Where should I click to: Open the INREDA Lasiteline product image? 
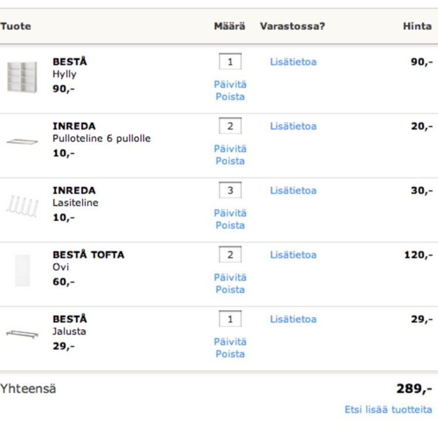[x=22, y=206]
